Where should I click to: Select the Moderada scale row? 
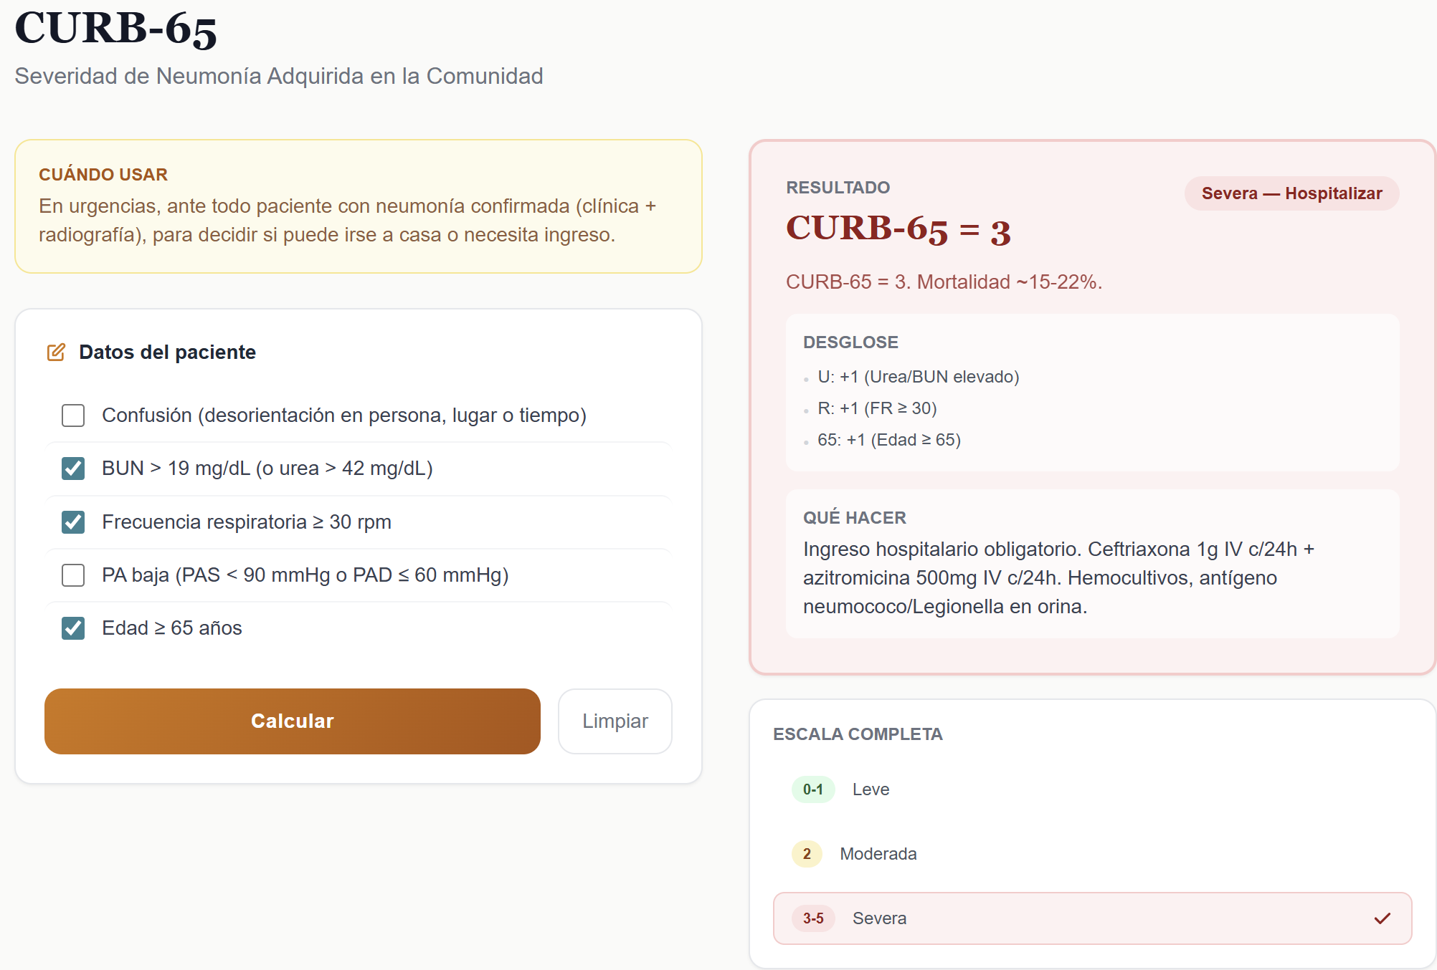[1093, 854]
